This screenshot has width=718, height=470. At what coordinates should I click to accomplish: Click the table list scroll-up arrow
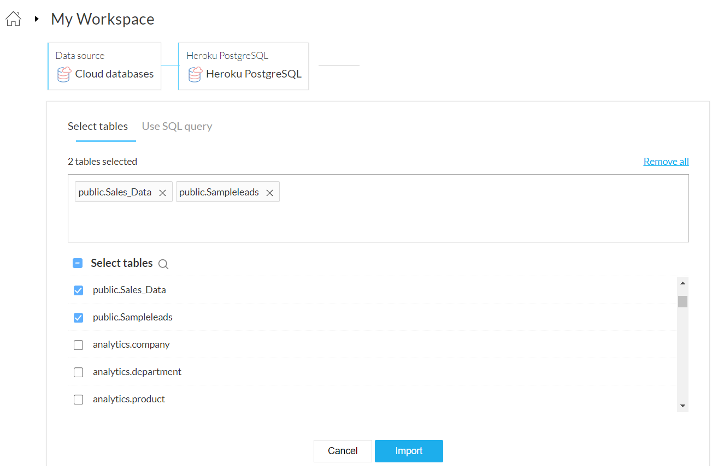[x=682, y=283]
